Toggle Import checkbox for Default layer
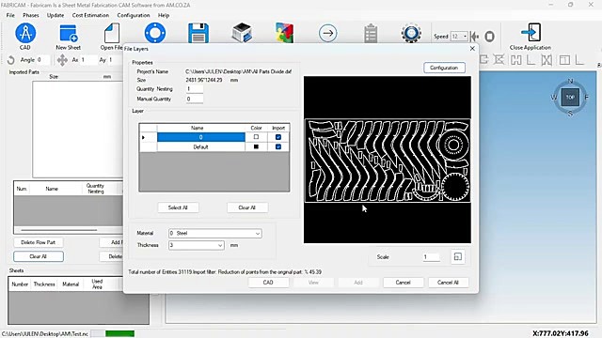Image resolution: width=602 pixels, height=338 pixels. (x=278, y=146)
